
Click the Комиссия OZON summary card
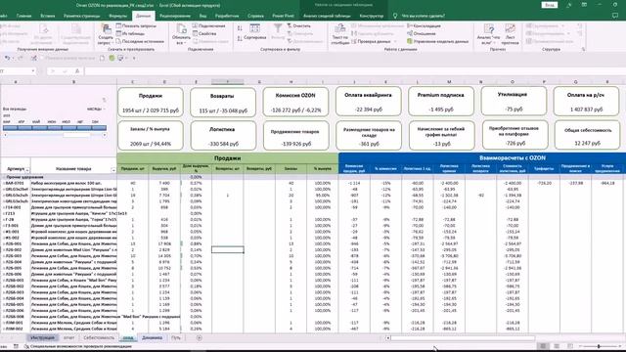[x=295, y=102]
